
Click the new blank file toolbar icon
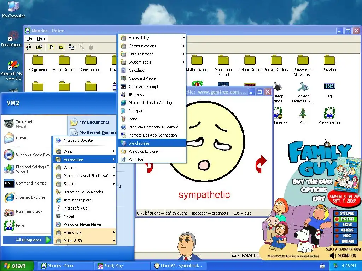[51, 47]
